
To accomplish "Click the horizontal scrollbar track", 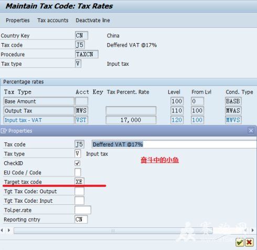I will point(113,231).
